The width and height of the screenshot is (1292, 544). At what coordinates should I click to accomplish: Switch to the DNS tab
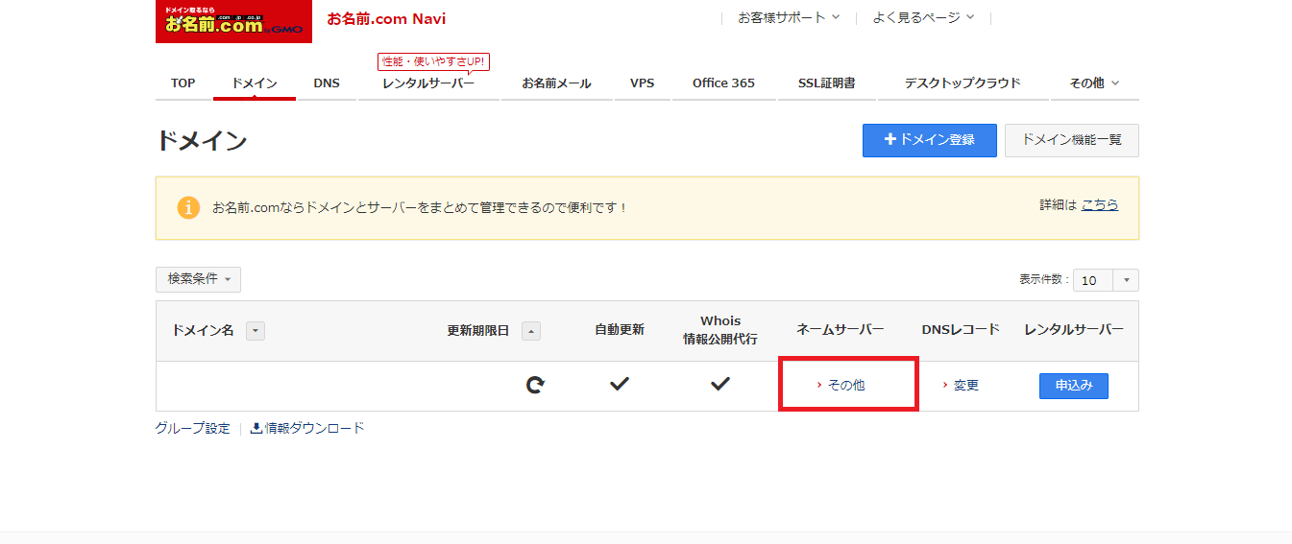[x=327, y=83]
